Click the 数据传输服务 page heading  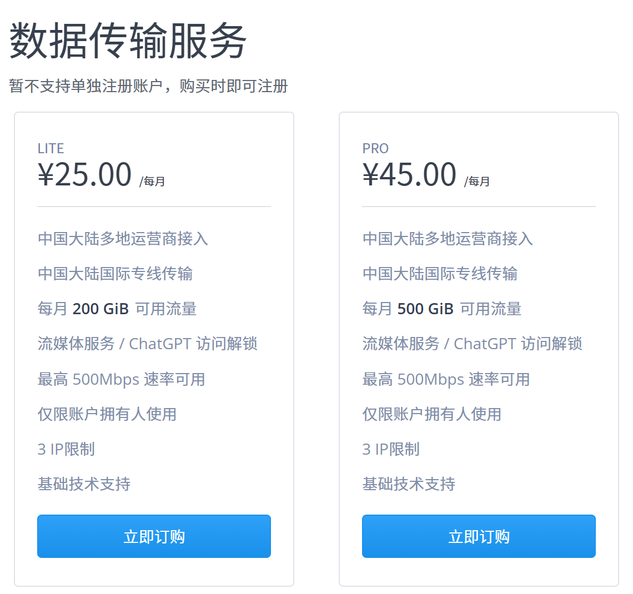(x=128, y=41)
